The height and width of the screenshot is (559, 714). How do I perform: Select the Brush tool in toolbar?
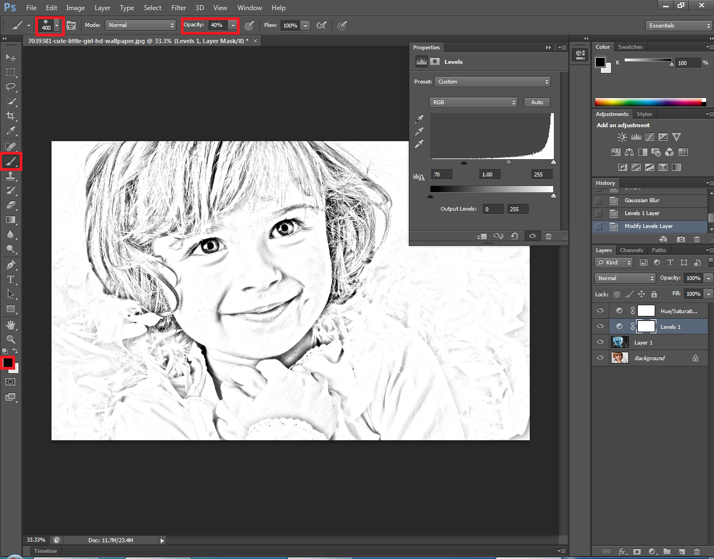click(11, 161)
